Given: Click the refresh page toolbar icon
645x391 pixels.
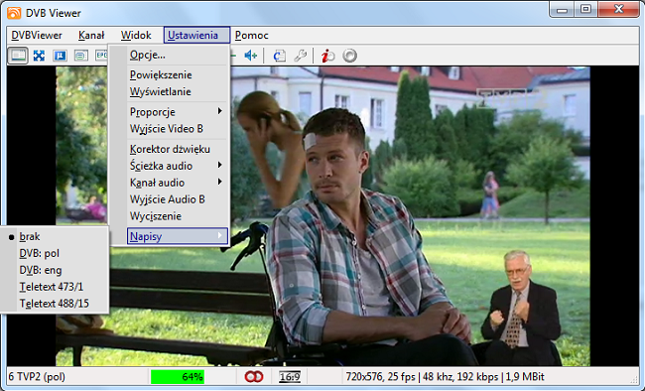Looking at the screenshot, I should point(279,56).
